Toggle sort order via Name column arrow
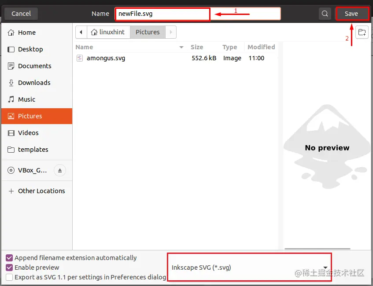Viewport: 373px width, 286px height. (181, 47)
